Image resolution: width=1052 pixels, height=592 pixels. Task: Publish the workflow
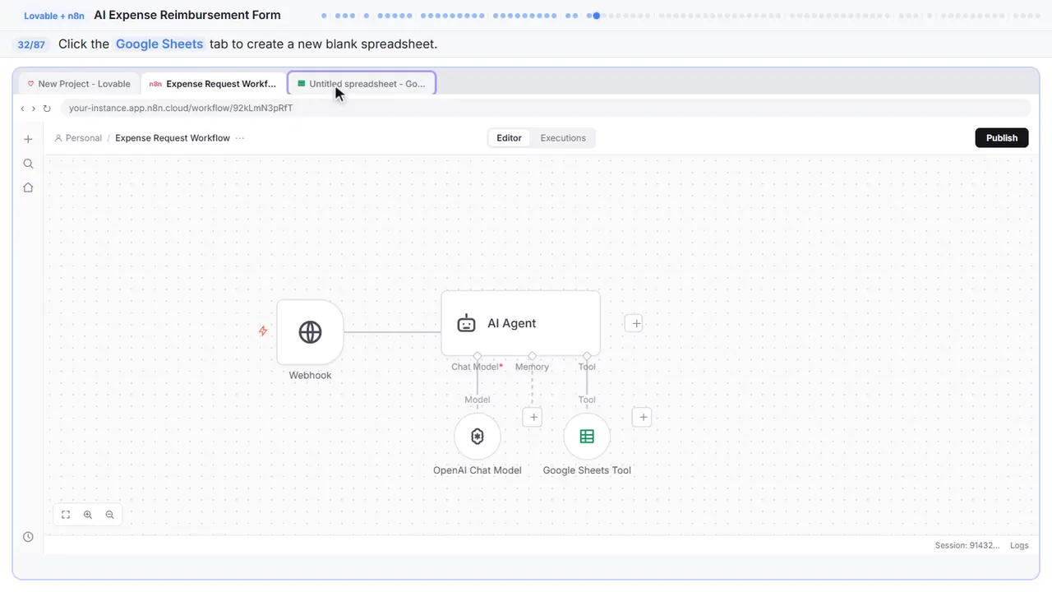(1002, 138)
